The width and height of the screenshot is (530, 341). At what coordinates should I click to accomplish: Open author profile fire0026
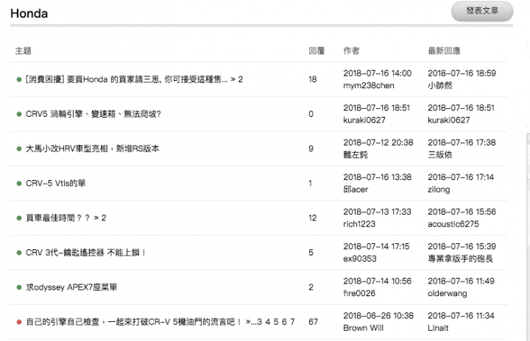359,293
